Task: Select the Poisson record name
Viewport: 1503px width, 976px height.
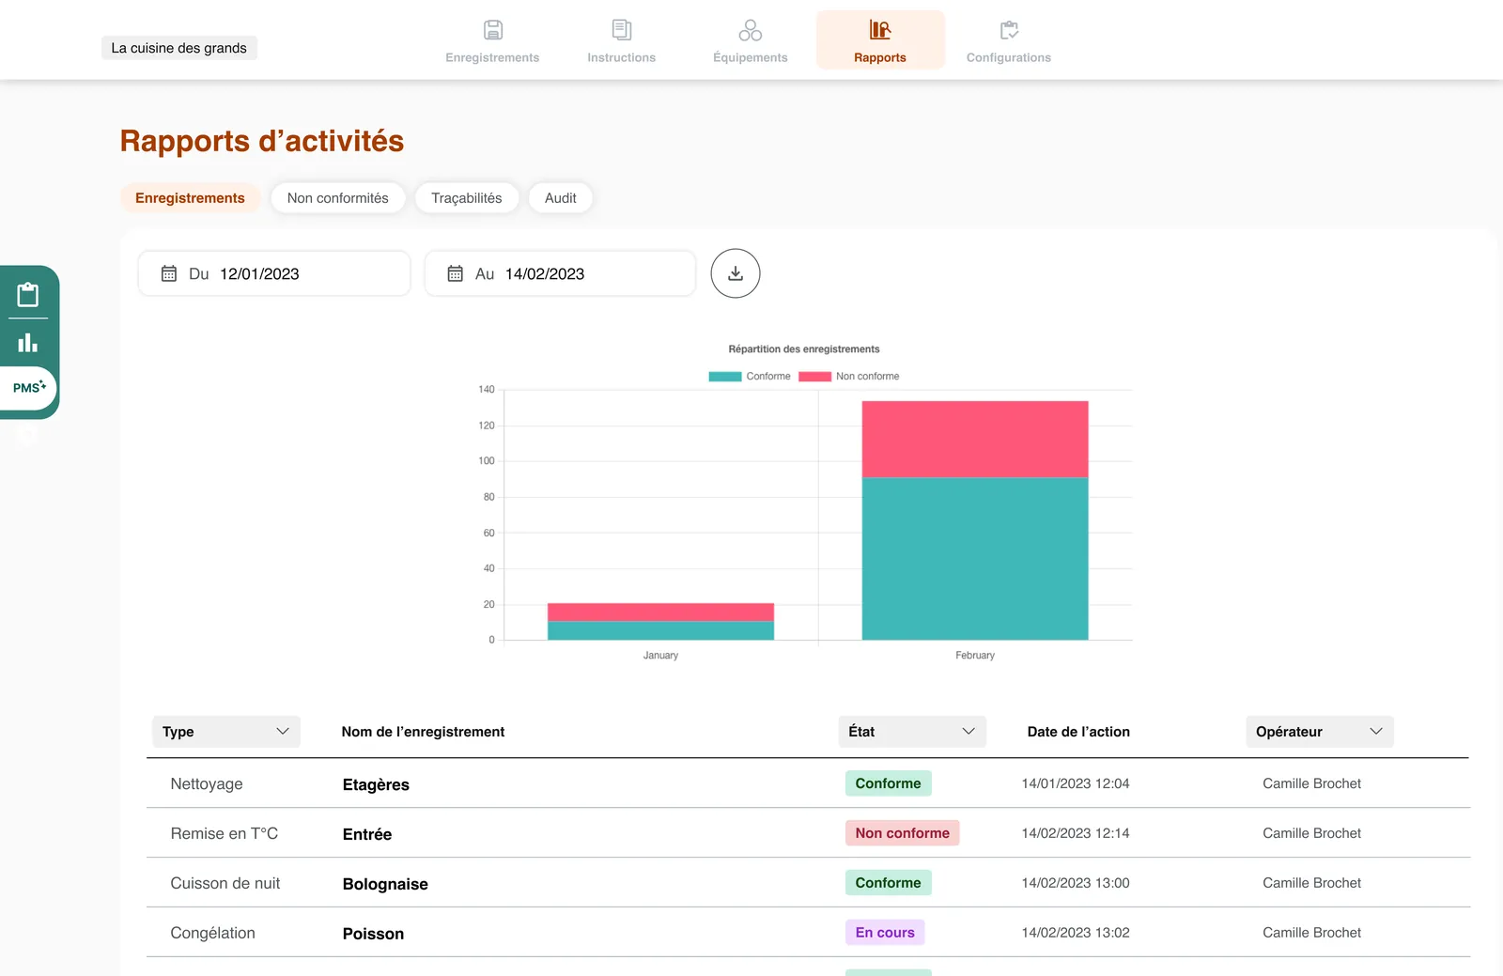Action: [373, 934]
